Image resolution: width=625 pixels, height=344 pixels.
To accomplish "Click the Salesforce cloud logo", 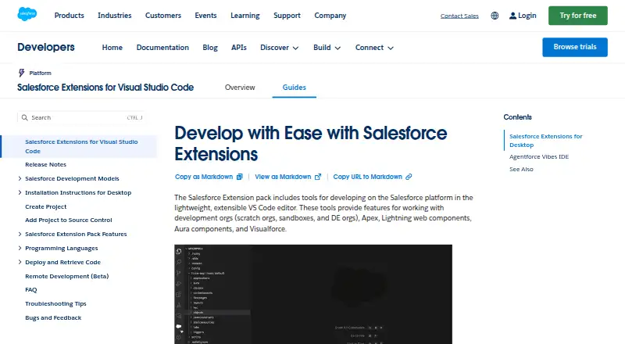I will (27, 14).
